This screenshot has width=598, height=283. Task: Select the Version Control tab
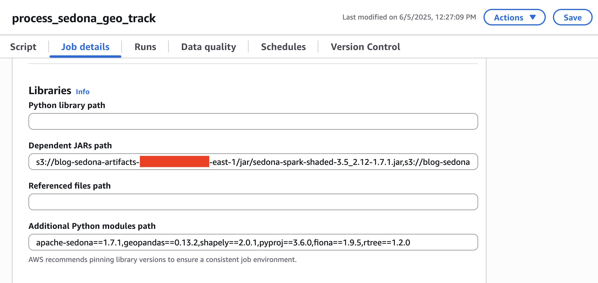[365, 46]
